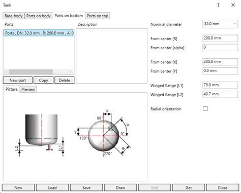This screenshot has height=193, width=241.
Task: Click the help question mark icon
Action: [218, 5]
